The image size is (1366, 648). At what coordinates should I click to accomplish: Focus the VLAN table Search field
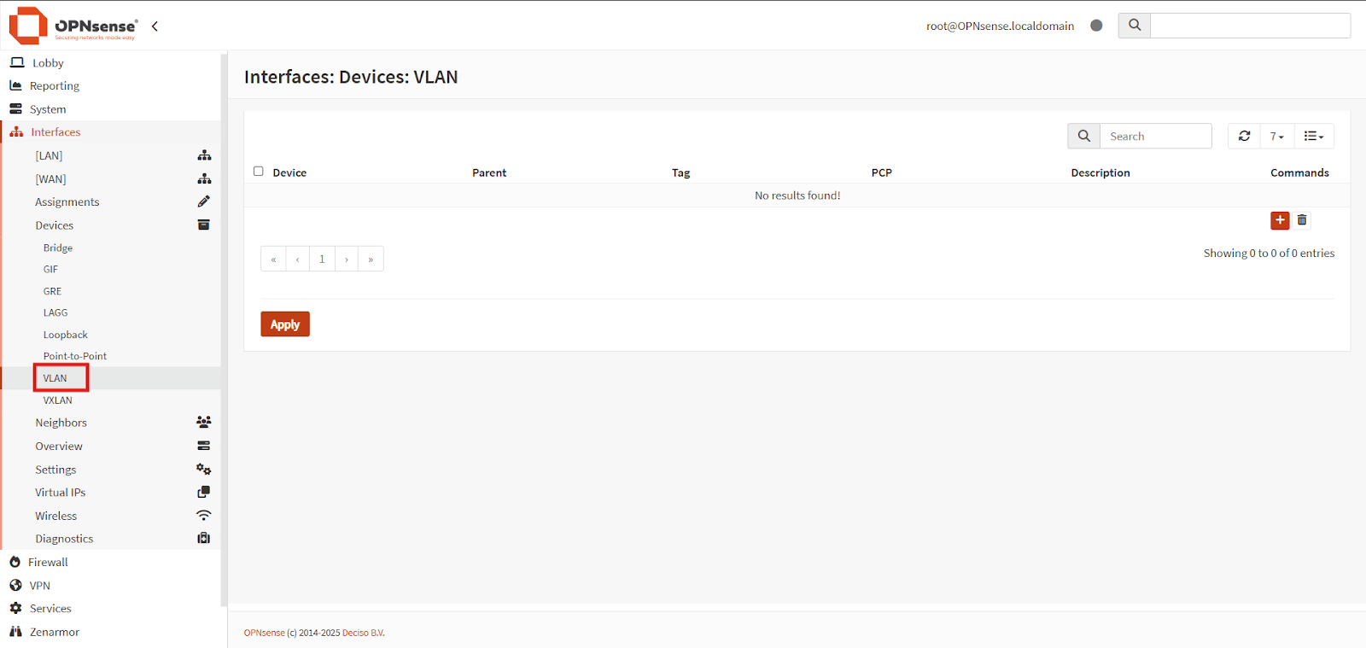(1155, 136)
